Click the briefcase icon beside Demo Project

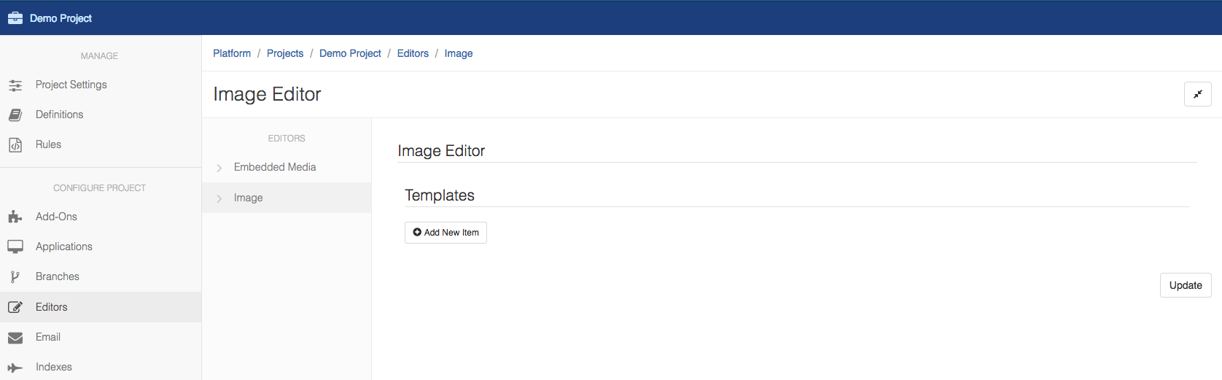tap(15, 18)
